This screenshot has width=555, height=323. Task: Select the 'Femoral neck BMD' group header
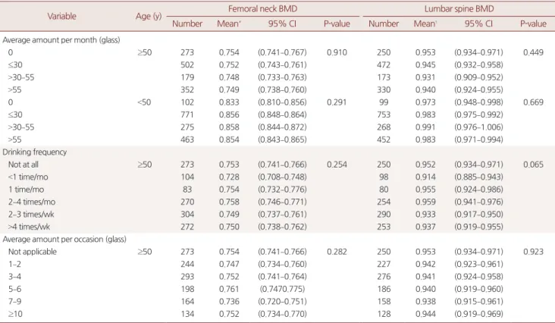pos(262,9)
